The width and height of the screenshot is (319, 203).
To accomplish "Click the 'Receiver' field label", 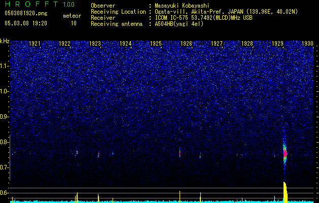I will [x=103, y=18].
